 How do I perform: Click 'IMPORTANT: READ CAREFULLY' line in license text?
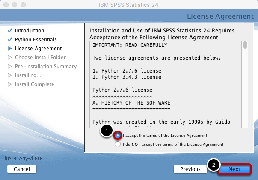click(130, 45)
